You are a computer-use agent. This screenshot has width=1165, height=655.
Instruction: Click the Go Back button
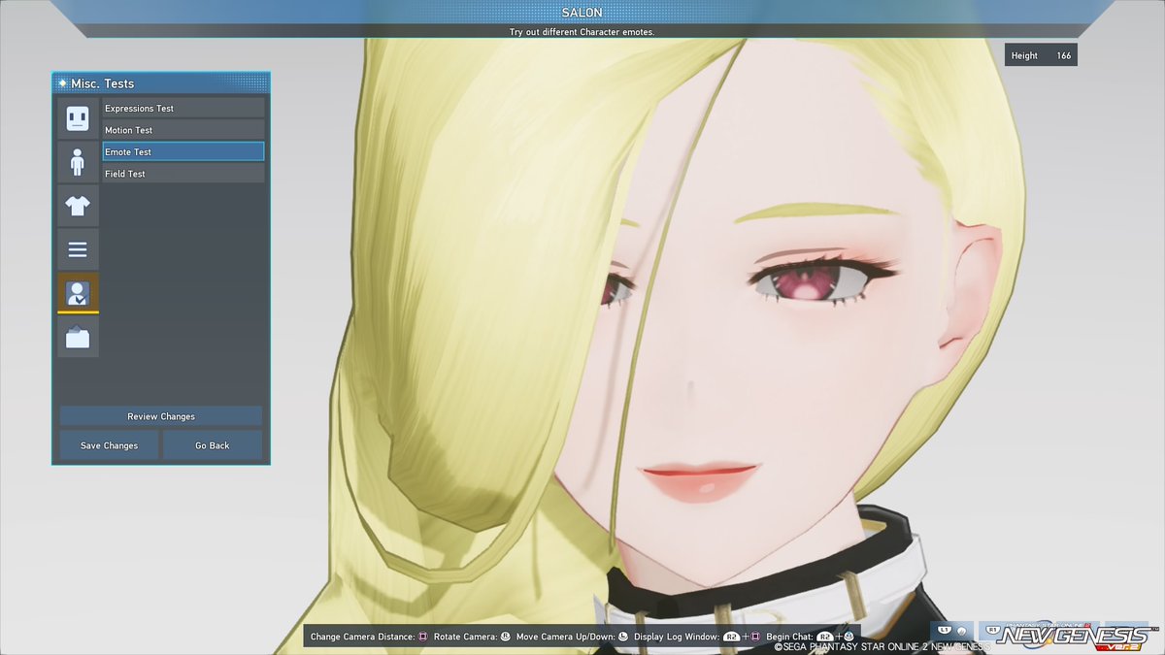tap(213, 445)
